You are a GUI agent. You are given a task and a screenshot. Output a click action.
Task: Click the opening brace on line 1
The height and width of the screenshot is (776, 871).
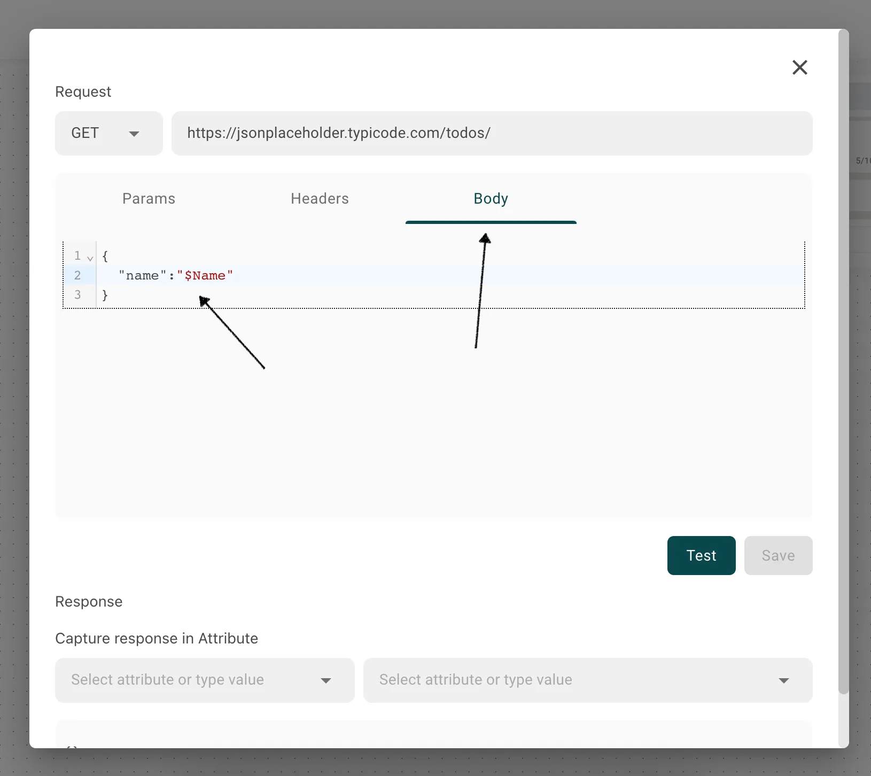pyautogui.click(x=105, y=256)
